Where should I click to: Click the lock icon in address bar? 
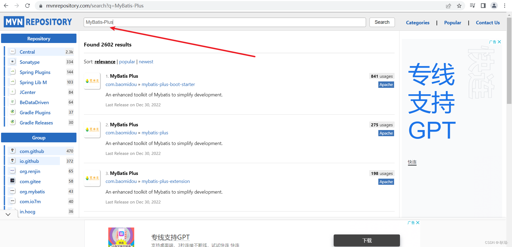point(41,6)
